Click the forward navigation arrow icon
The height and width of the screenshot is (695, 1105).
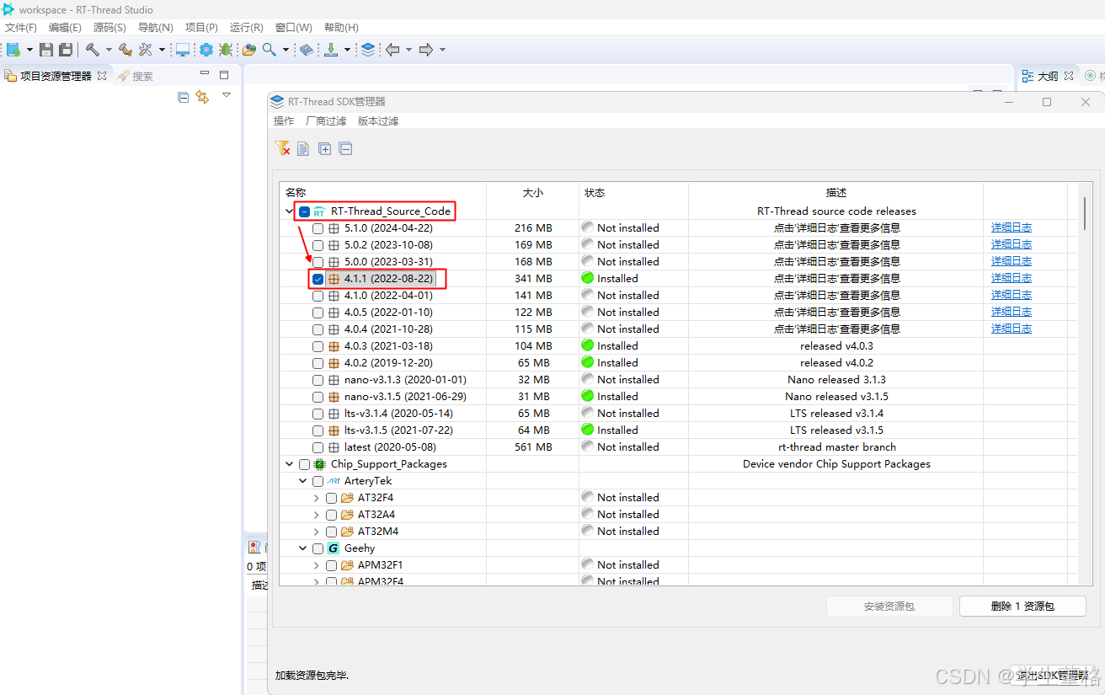(426, 50)
